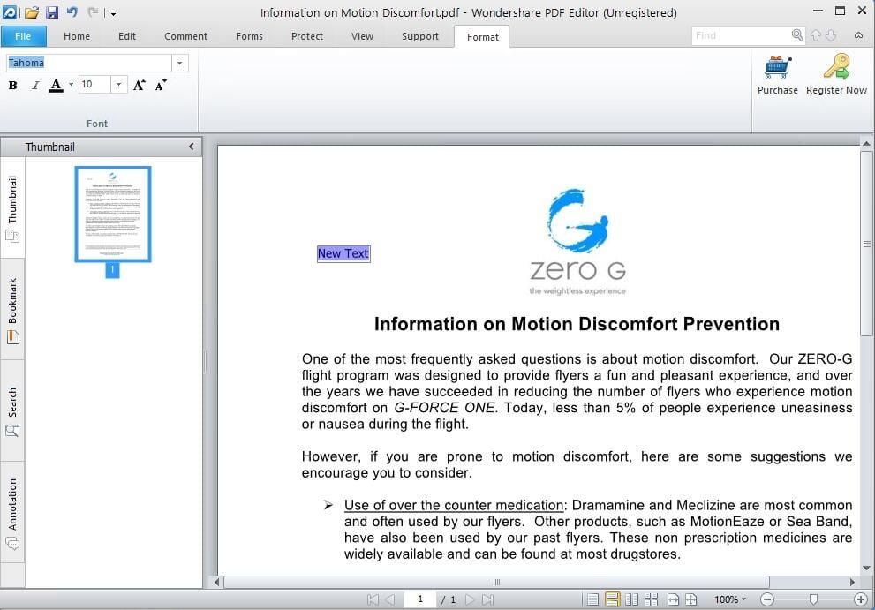Fit page to width
Screen dimensions: 875x610
[x=674, y=599]
